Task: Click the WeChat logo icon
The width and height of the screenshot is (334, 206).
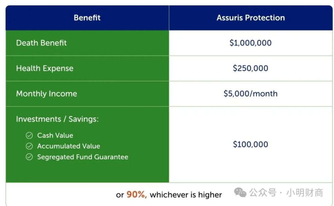Action: [x=240, y=193]
